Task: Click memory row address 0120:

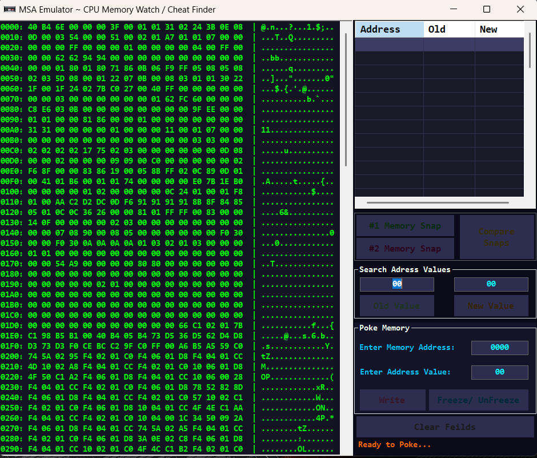Action: pyautogui.click(x=11, y=212)
